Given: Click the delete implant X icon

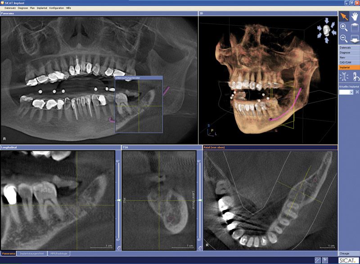Looking at the screenshot, I should [x=357, y=92].
